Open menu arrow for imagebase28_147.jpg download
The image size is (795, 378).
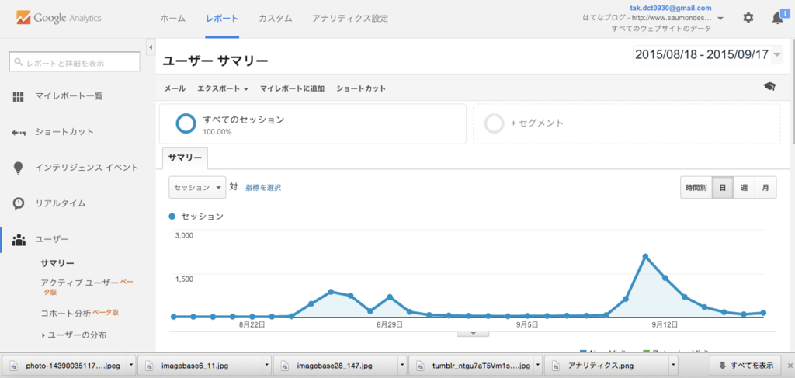pyautogui.click(x=401, y=365)
